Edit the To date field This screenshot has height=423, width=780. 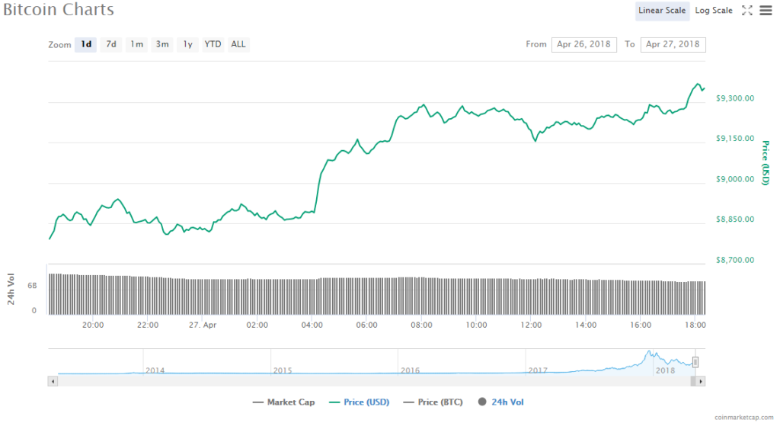(x=673, y=44)
